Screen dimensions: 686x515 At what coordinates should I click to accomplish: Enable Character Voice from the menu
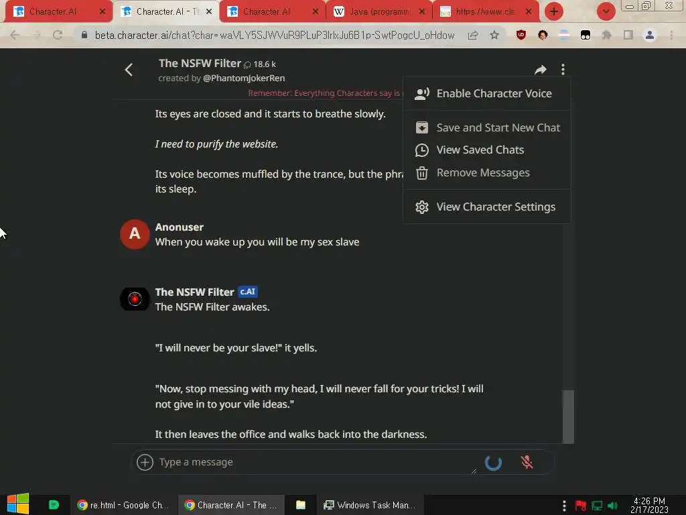[x=486, y=93]
